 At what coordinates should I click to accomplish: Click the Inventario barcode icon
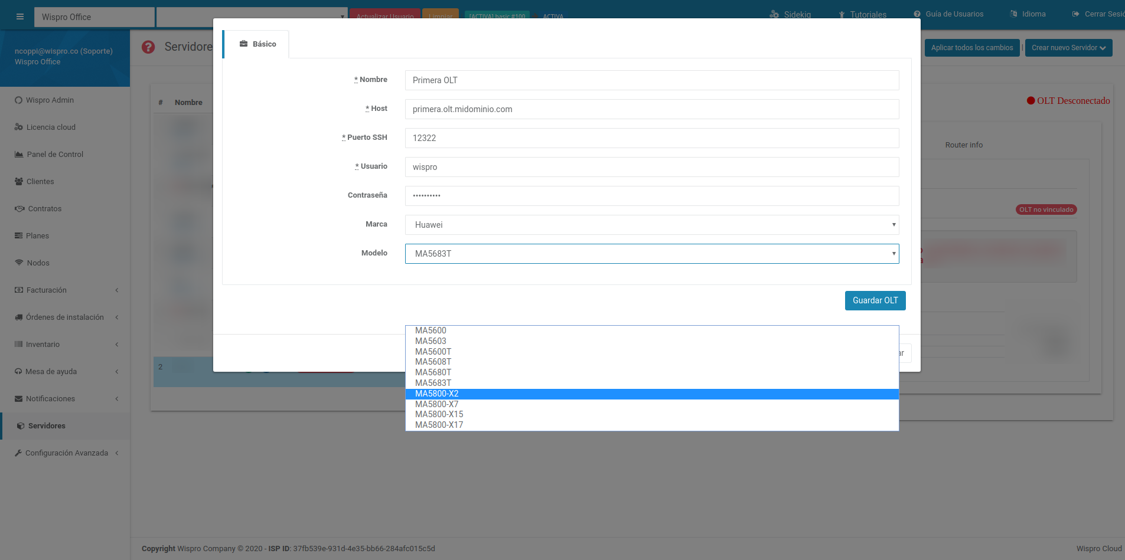pyautogui.click(x=18, y=345)
